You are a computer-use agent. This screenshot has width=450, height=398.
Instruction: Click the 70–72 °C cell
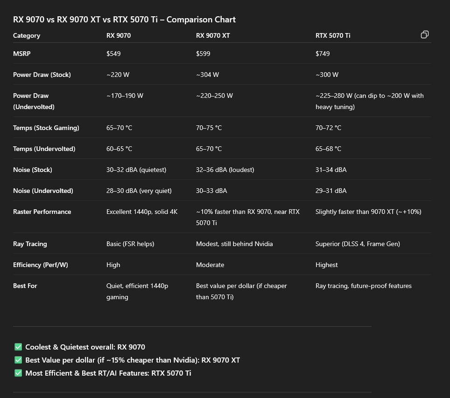point(328,128)
